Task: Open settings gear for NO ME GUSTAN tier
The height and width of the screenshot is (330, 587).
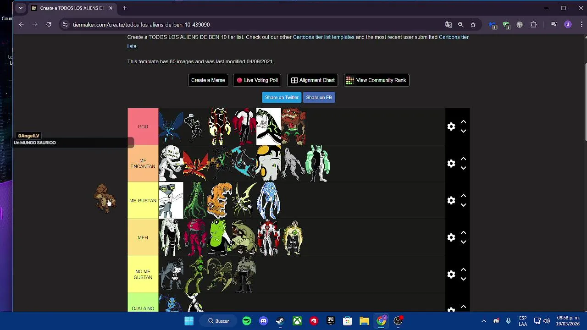Action: pyautogui.click(x=451, y=275)
